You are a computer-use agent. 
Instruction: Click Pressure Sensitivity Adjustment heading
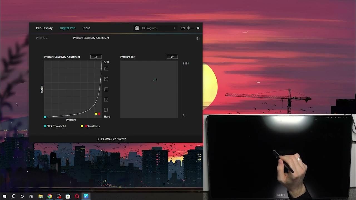tap(91, 38)
